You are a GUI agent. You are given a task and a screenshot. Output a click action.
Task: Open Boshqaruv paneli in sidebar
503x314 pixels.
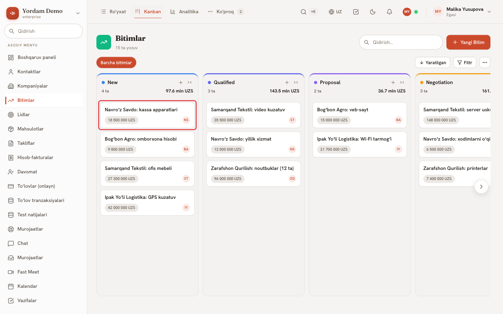(43, 57)
